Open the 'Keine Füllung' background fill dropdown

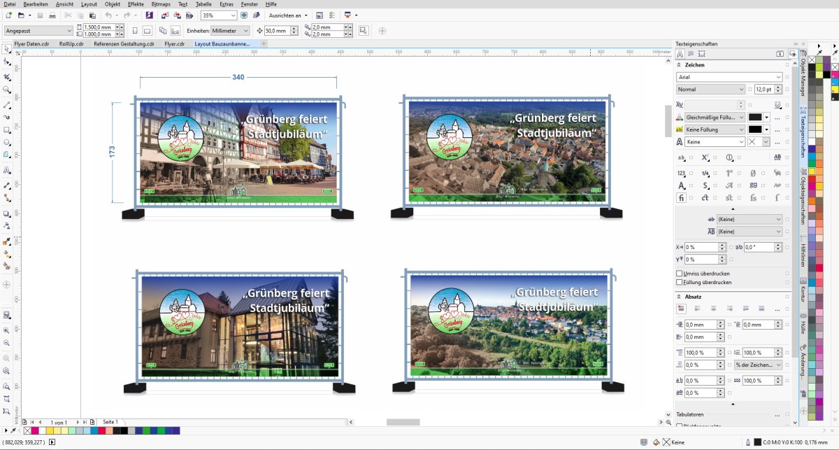(x=741, y=129)
